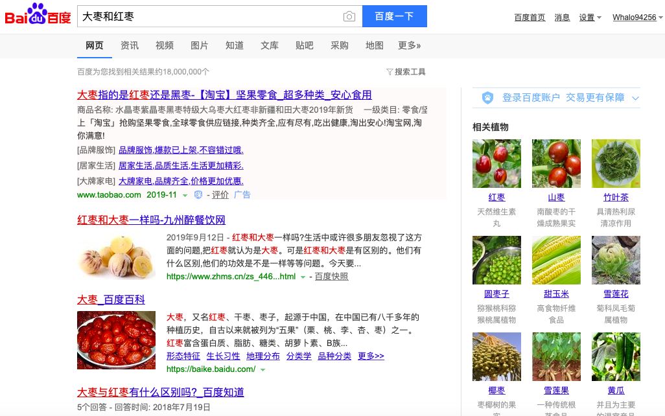This screenshot has width=665, height=416.
Task: Click the red dates thumbnail of baike result
Action: click(116, 340)
